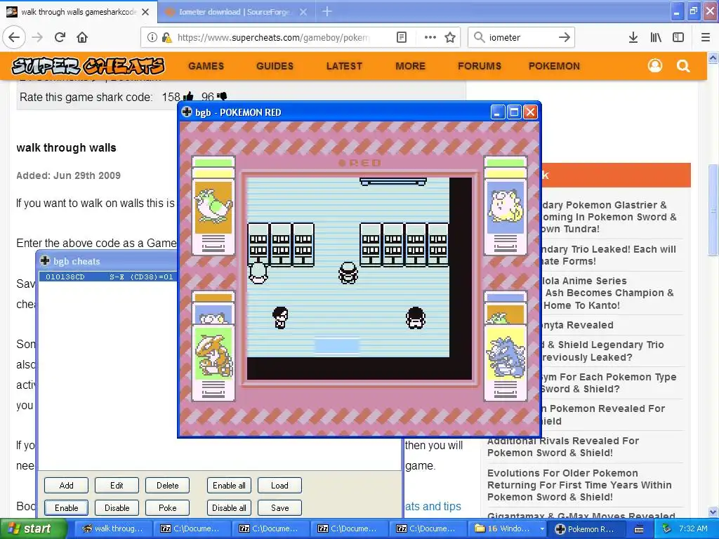The height and width of the screenshot is (539, 719).
Task: Click the clock showing 7:32 AM
Action: point(693,529)
